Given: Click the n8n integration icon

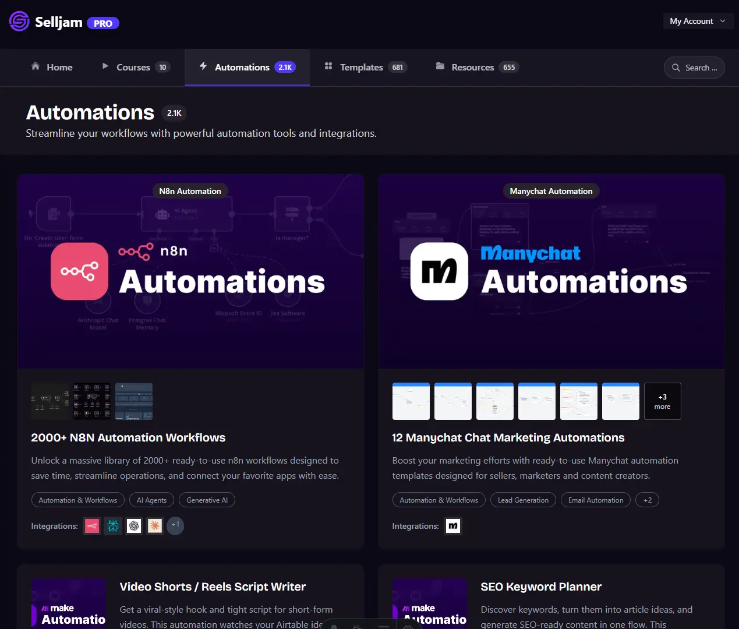Looking at the screenshot, I should [x=92, y=526].
